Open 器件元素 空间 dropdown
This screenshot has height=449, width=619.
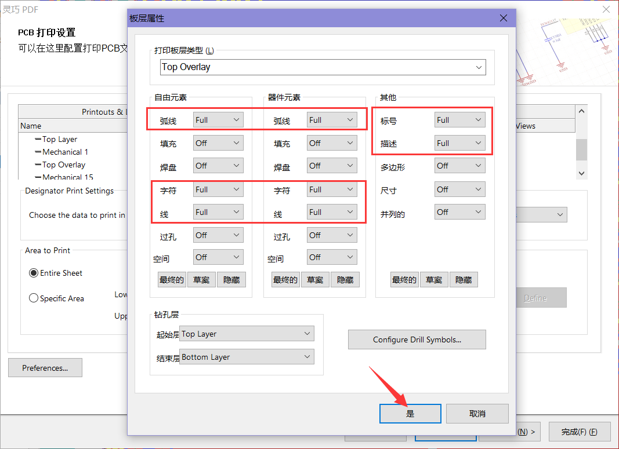(x=332, y=257)
